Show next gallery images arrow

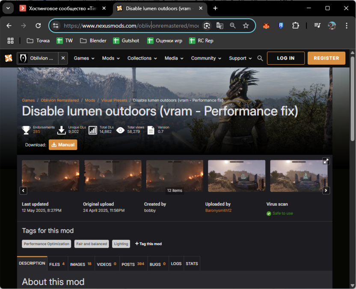point(326,191)
